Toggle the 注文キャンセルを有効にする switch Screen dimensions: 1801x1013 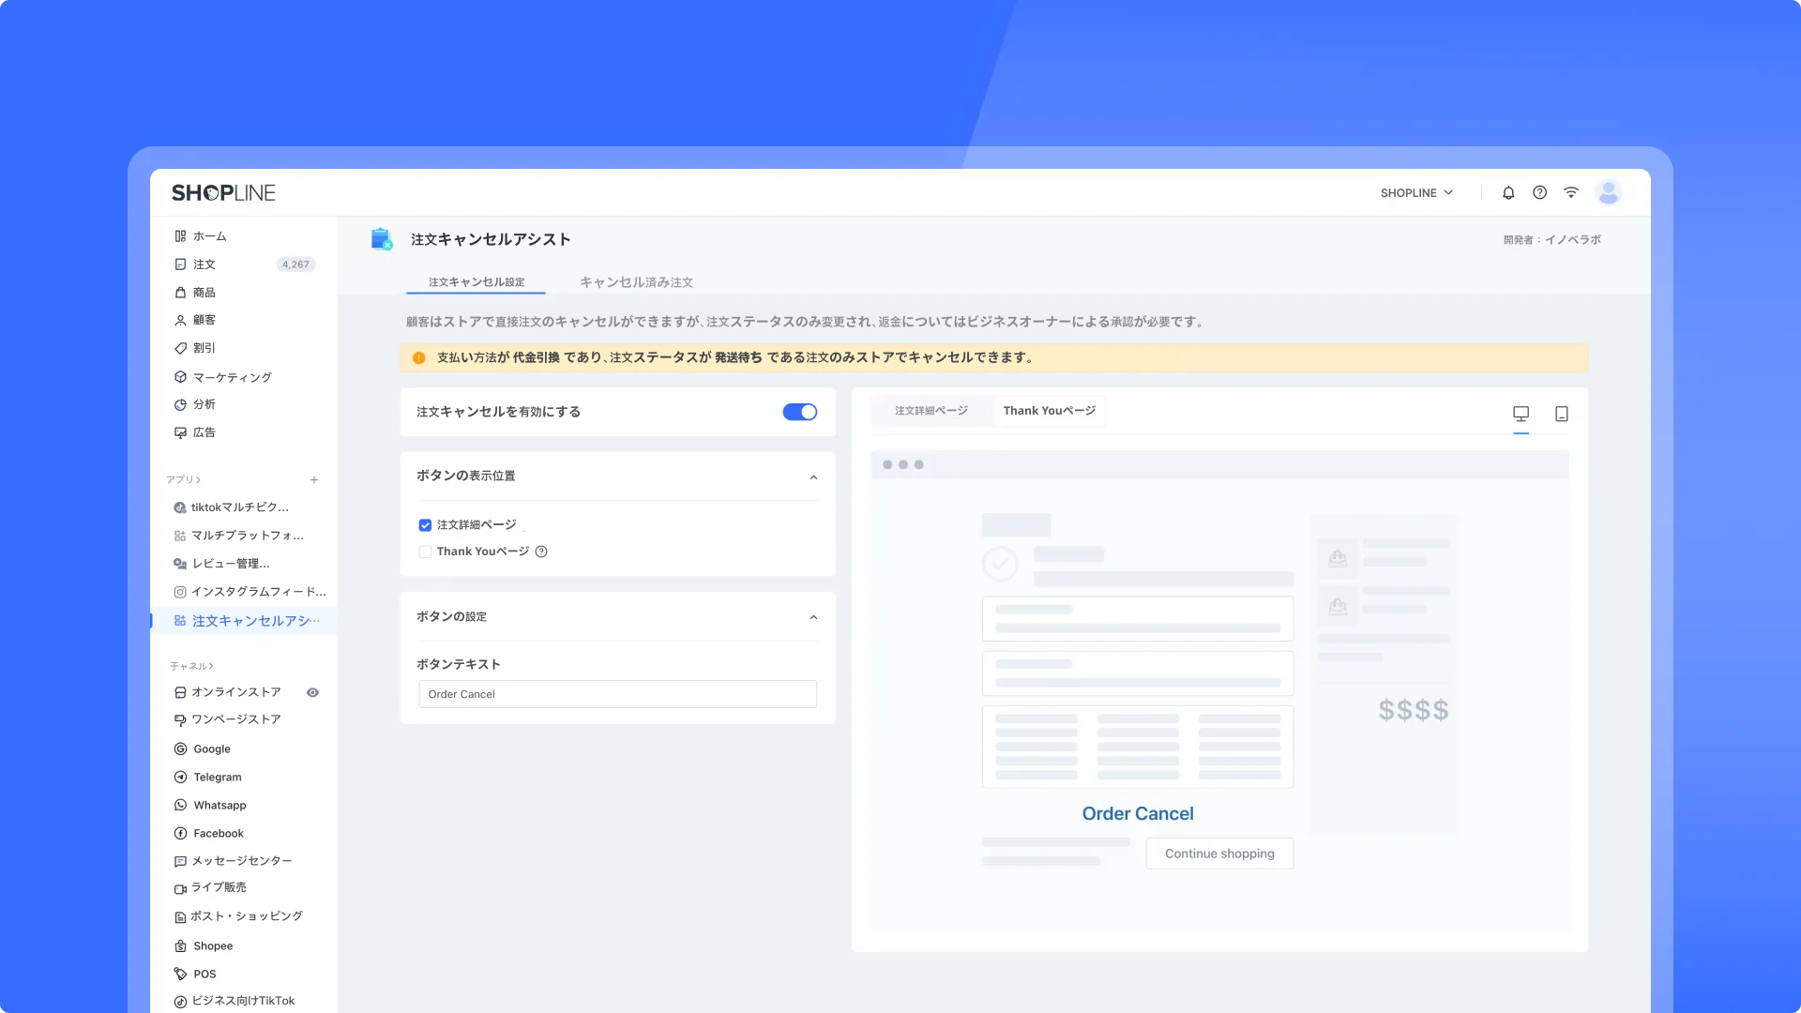pos(800,412)
